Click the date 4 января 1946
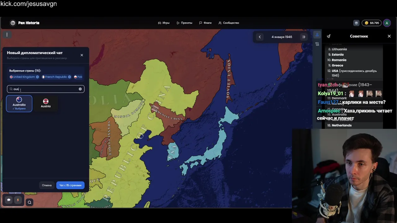 pos(282,37)
